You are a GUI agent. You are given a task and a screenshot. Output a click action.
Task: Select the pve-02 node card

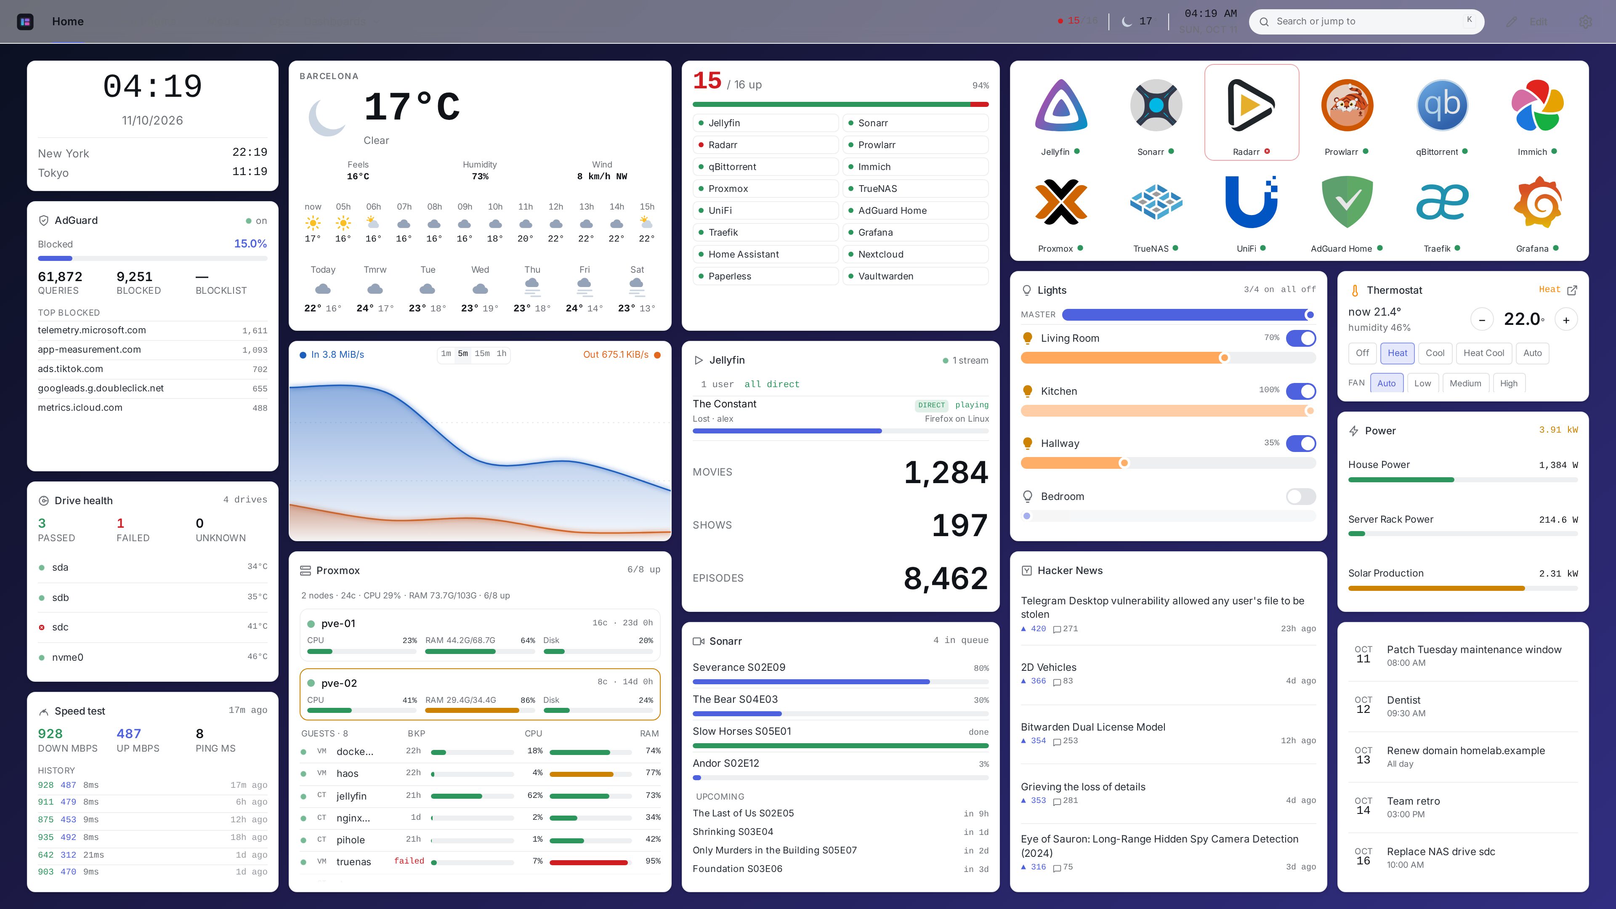(x=480, y=694)
